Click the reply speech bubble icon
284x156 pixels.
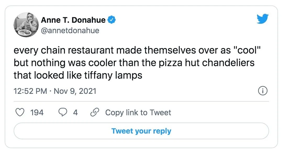click(x=62, y=113)
